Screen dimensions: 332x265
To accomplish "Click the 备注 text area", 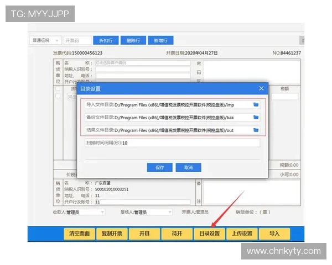I will (x=252, y=192).
